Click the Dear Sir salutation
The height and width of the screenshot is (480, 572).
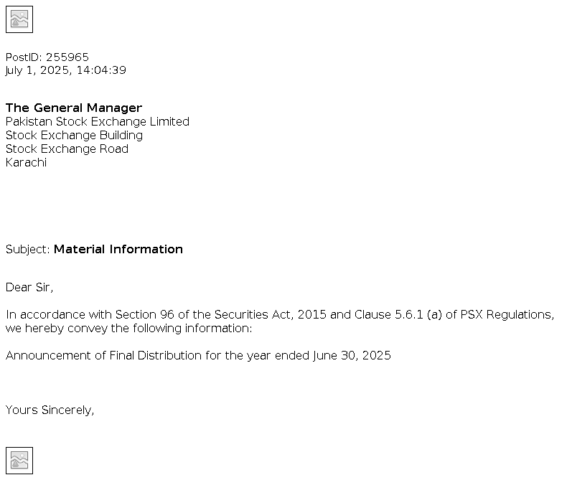click(29, 288)
